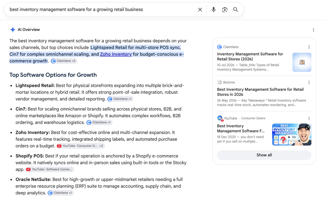The width and height of the screenshot is (327, 202).
Task: Click the 'Top Software Options for Growth' heading
Action: coord(53,75)
